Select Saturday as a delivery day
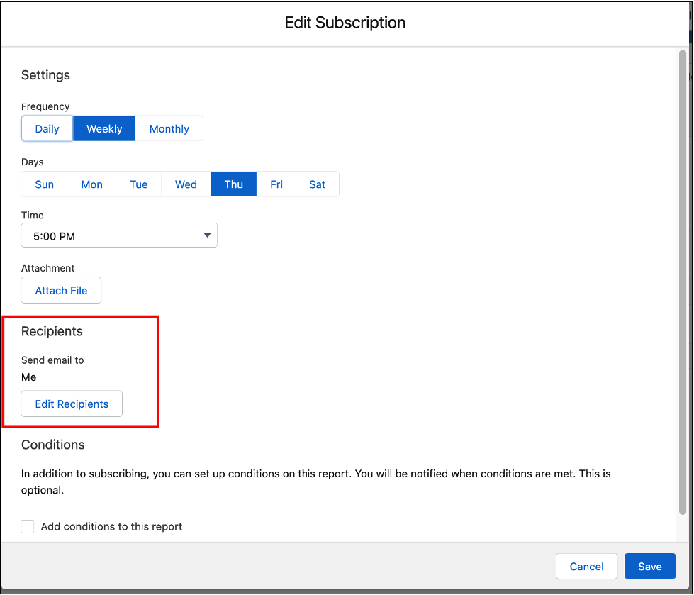This screenshot has height=595, width=694. coord(317,184)
